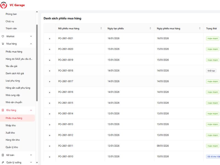The height and width of the screenshot is (165, 220).
Task: Sort by Mã phiếu mua hàng column arrows
Action: tap(101, 28)
